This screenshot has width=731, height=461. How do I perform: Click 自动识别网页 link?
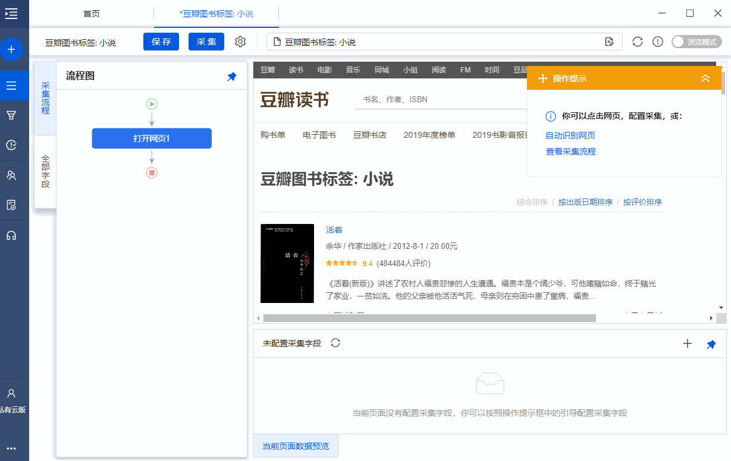coord(570,135)
